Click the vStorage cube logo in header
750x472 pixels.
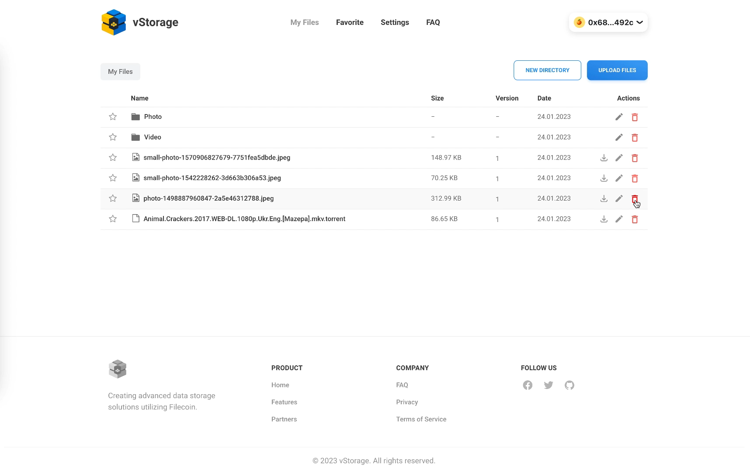tap(114, 22)
